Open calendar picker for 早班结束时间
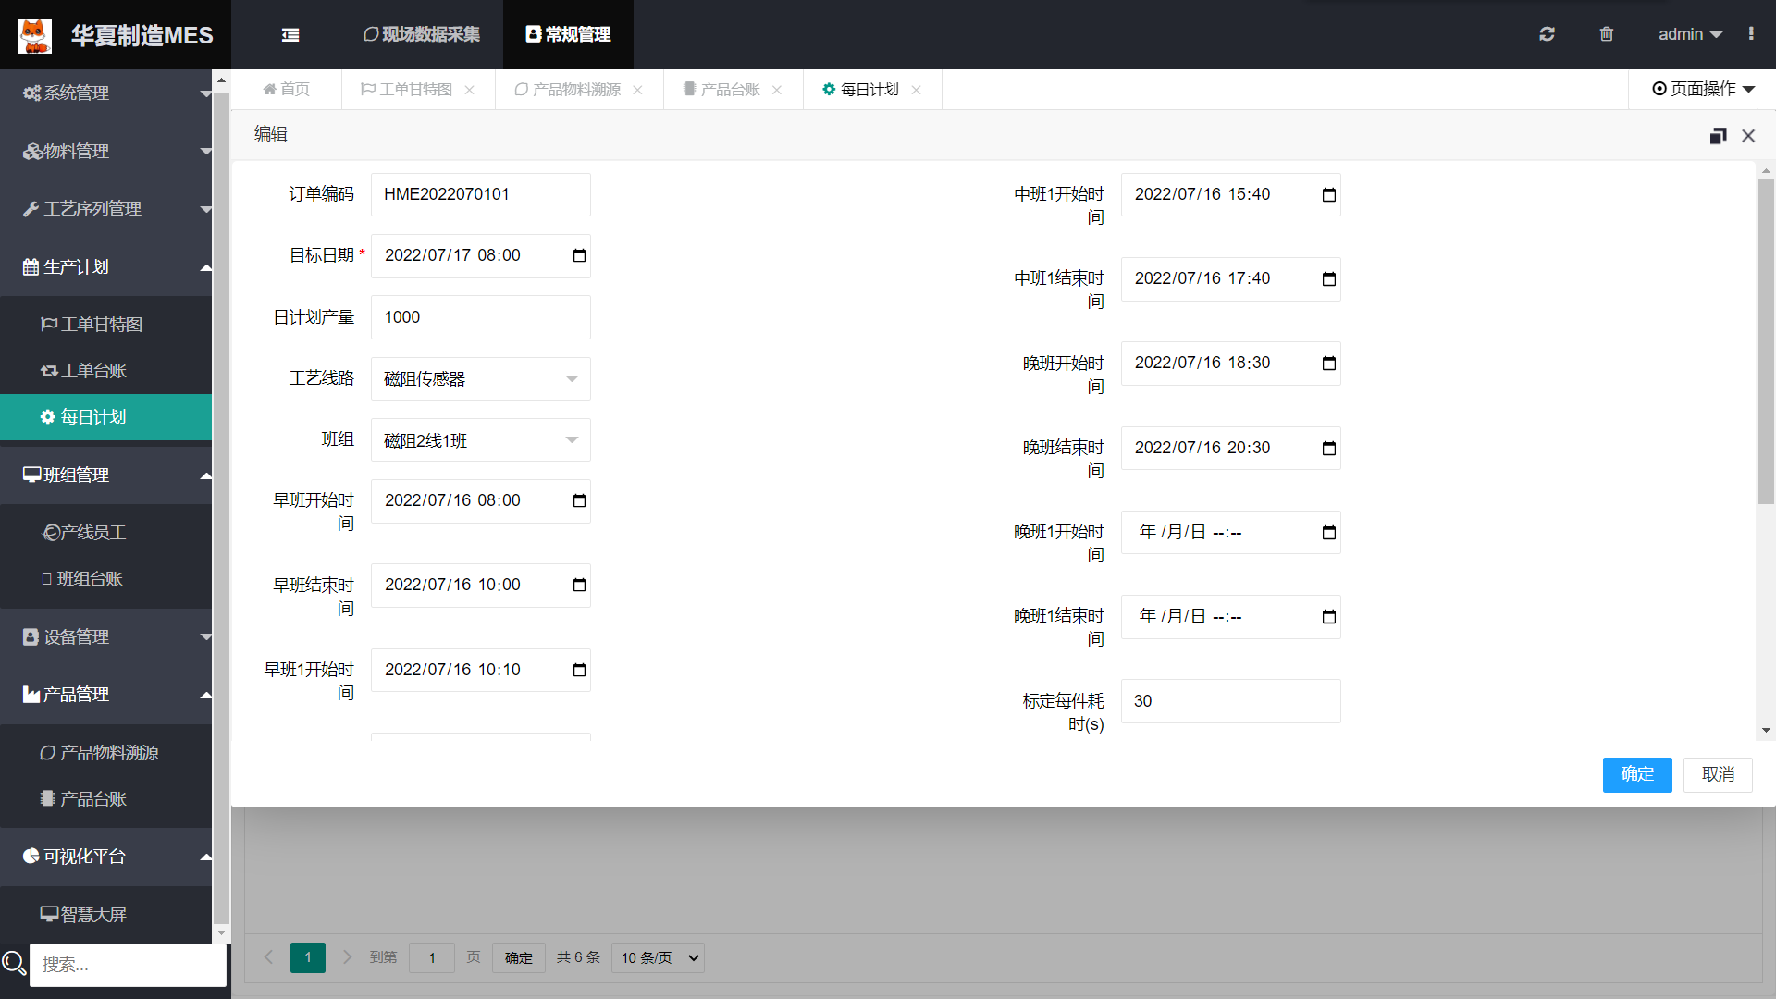Screen dimensions: 1776x999 click(579, 586)
